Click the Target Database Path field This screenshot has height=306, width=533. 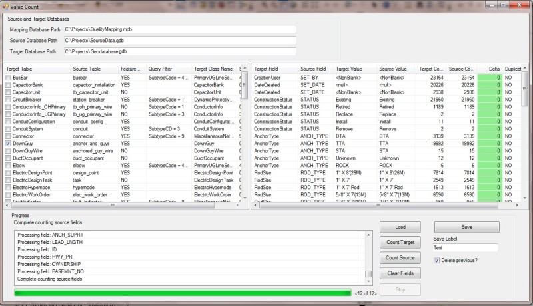(179, 51)
